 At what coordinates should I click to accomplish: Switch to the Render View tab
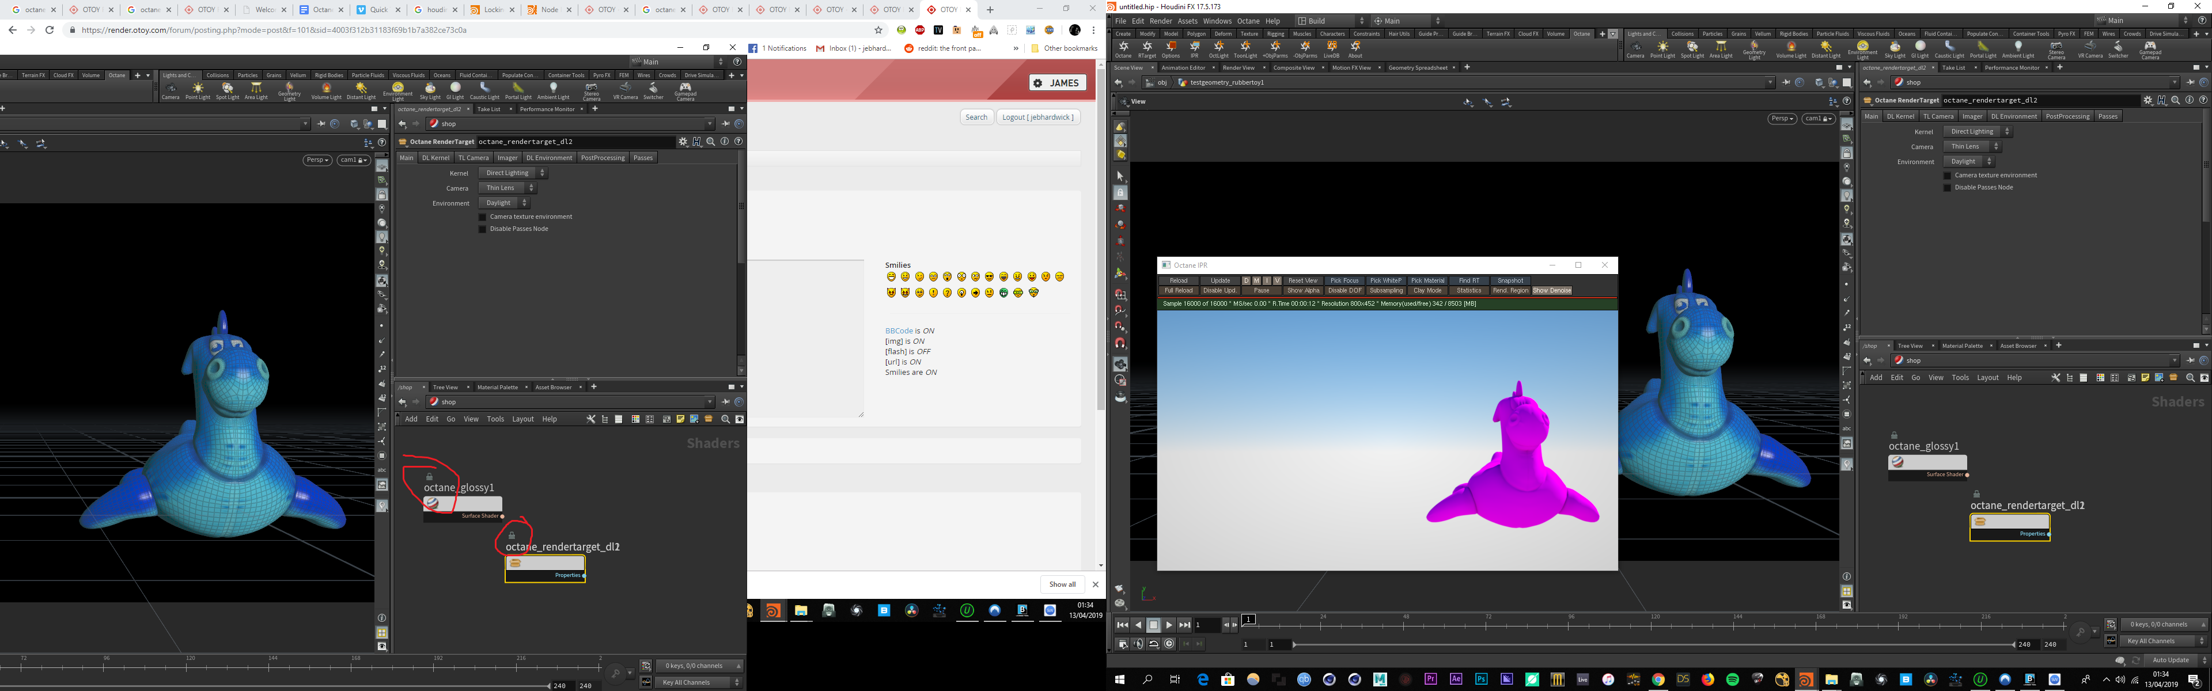point(1238,67)
